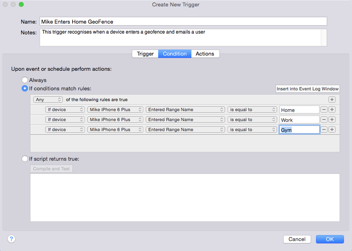
Task: Click the Work range name value field
Action: tap(299, 120)
